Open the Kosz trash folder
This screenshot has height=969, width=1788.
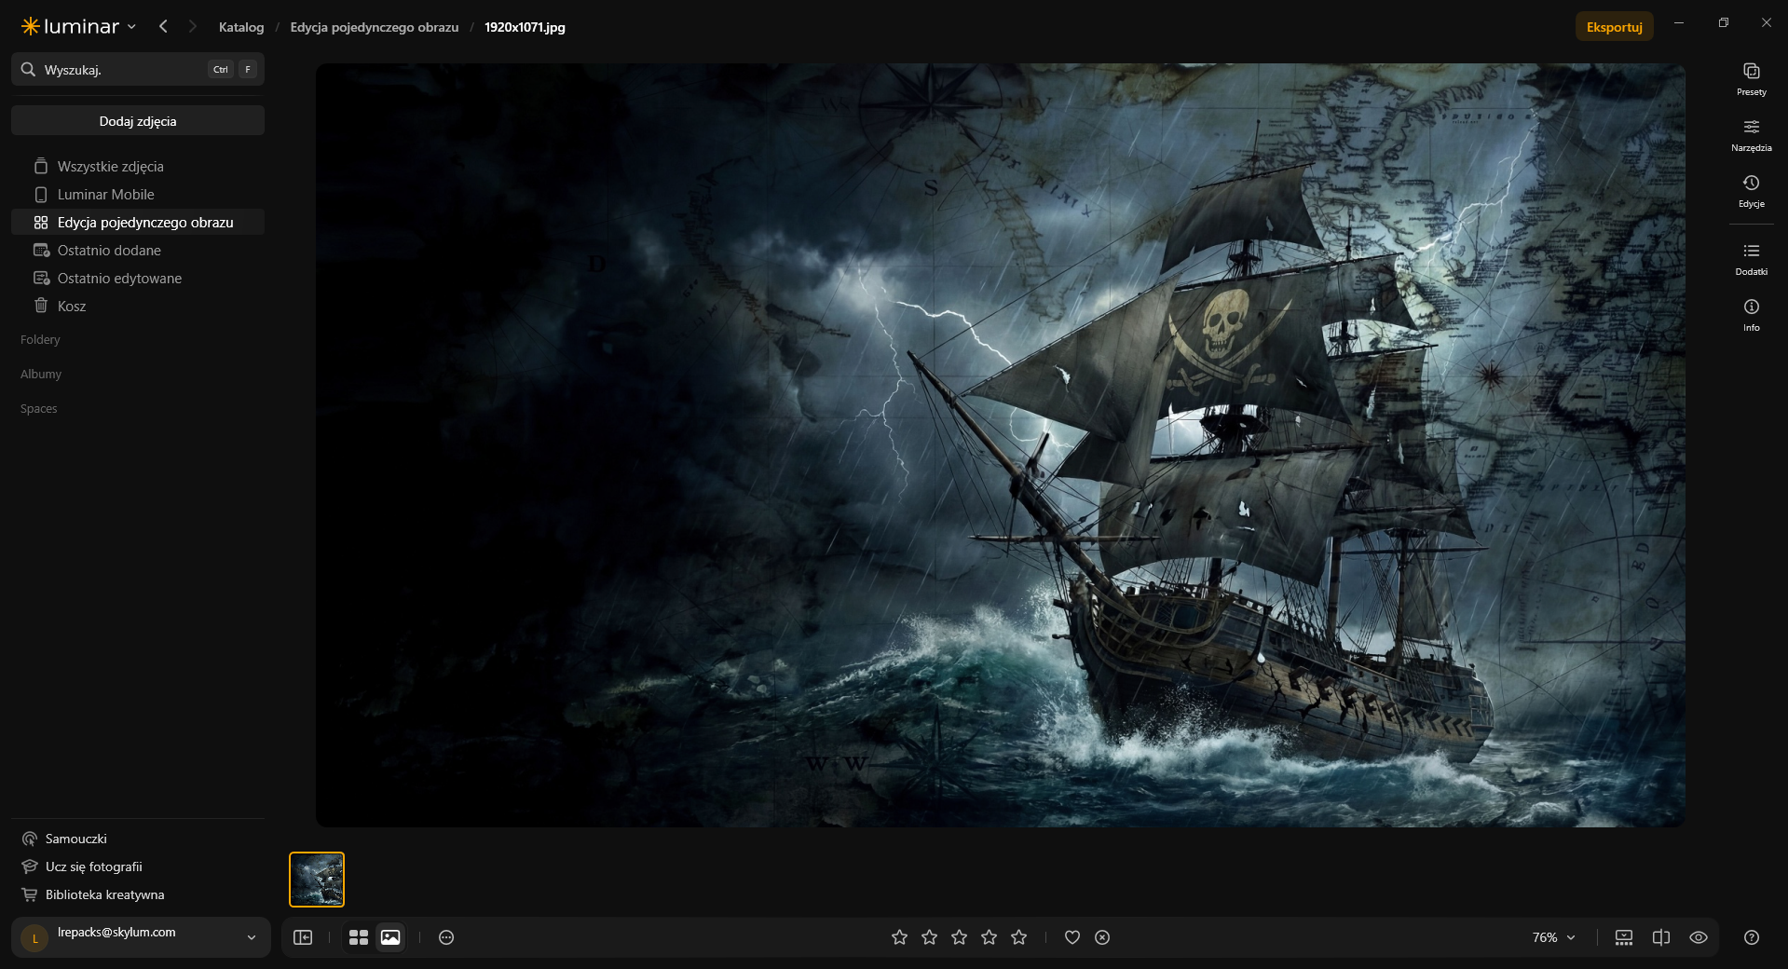(x=138, y=307)
